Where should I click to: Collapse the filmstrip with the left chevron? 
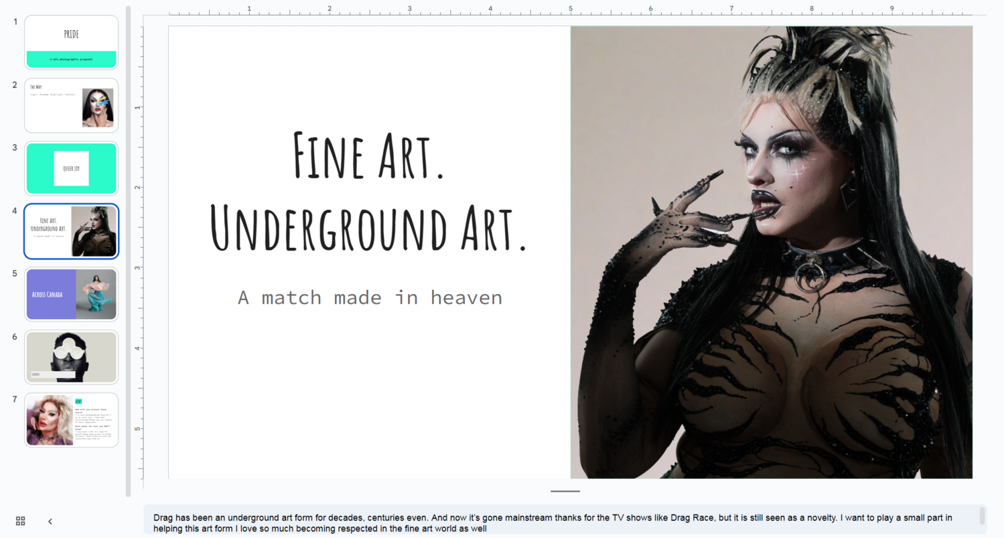click(50, 521)
